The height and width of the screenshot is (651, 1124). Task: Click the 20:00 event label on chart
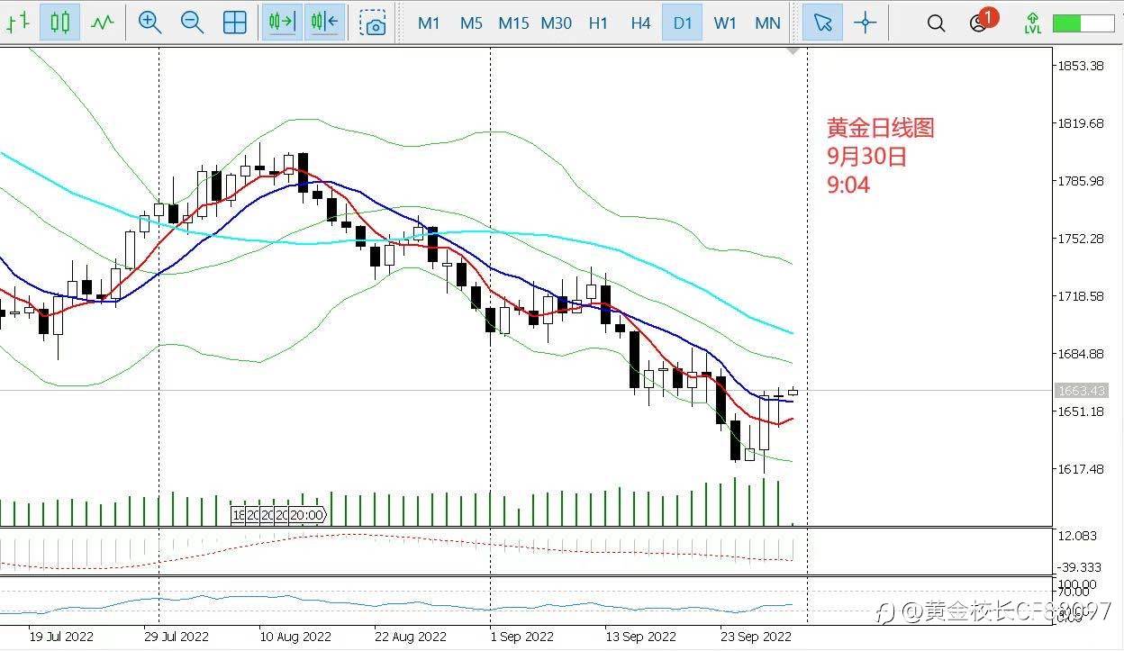(x=307, y=515)
